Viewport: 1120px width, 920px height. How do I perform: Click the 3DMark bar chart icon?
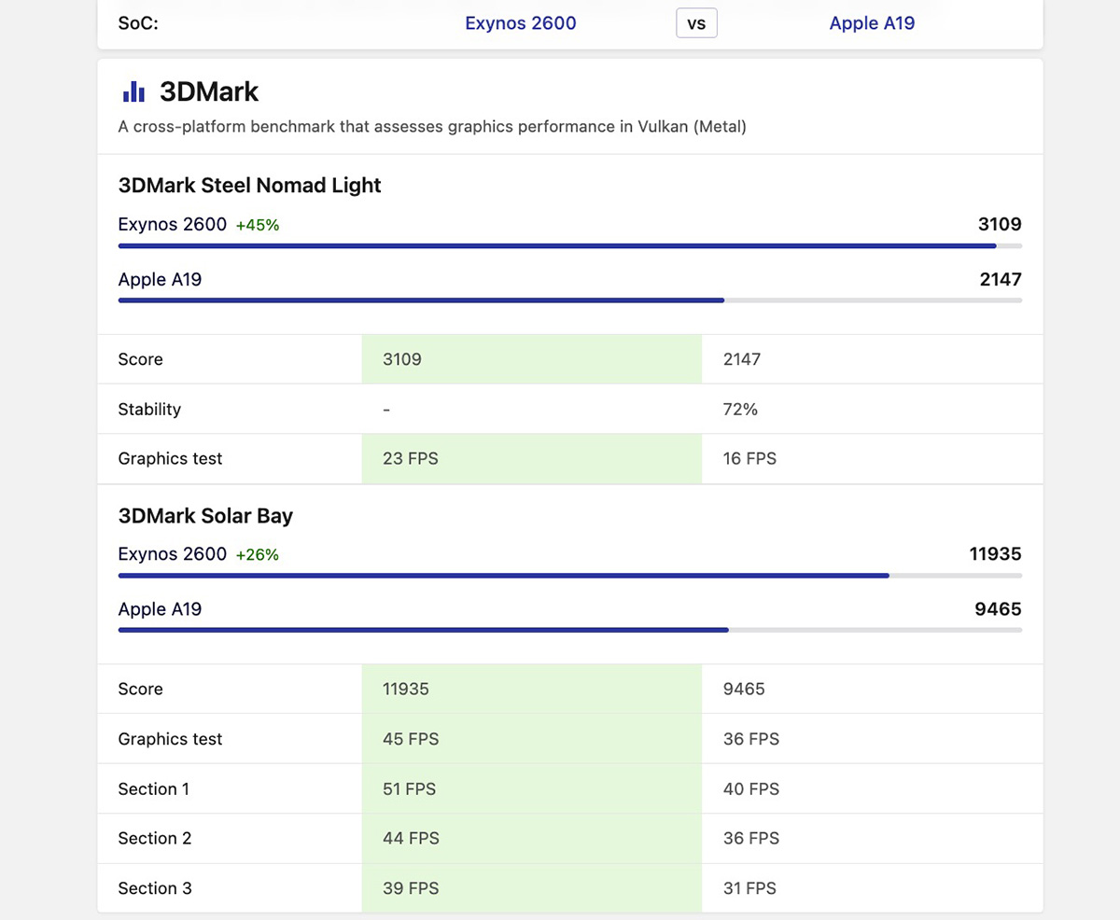[x=133, y=91]
